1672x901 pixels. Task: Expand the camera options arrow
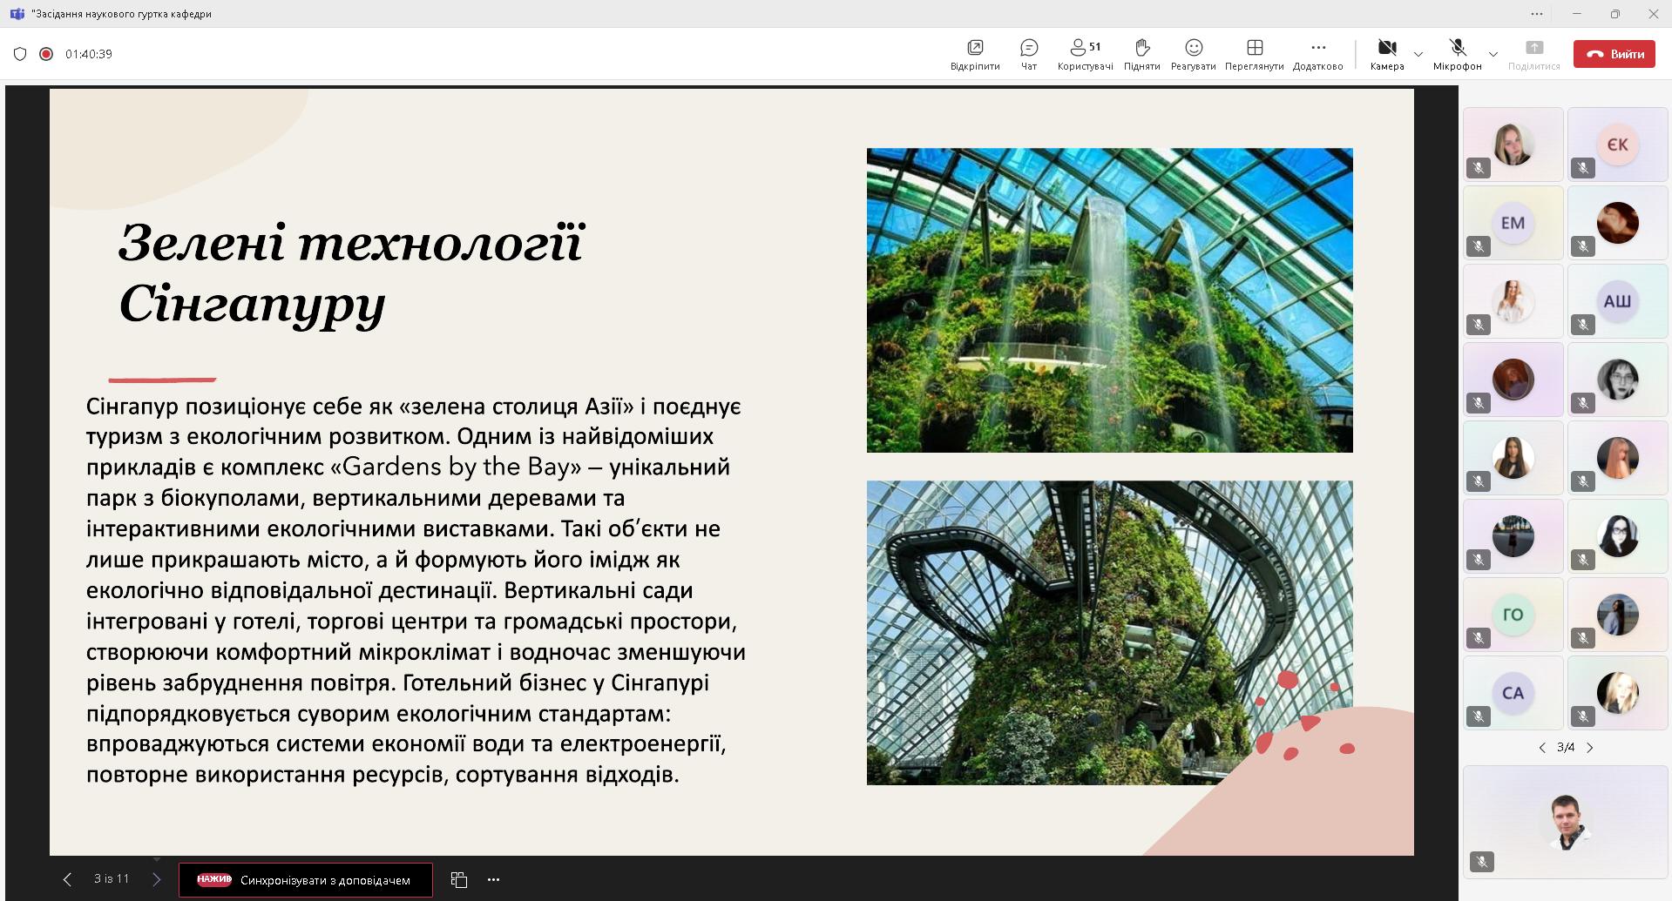tap(1418, 54)
